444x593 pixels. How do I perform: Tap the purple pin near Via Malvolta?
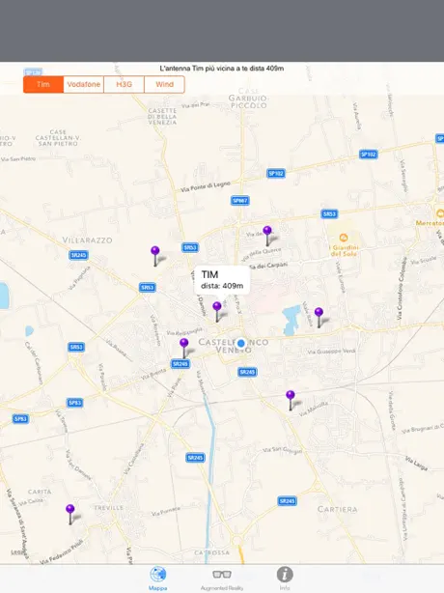[x=291, y=400]
